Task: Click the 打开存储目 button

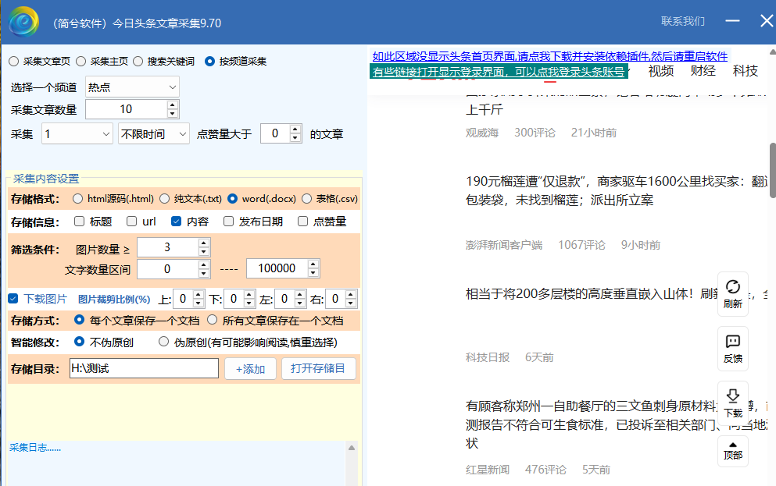Action: point(319,368)
